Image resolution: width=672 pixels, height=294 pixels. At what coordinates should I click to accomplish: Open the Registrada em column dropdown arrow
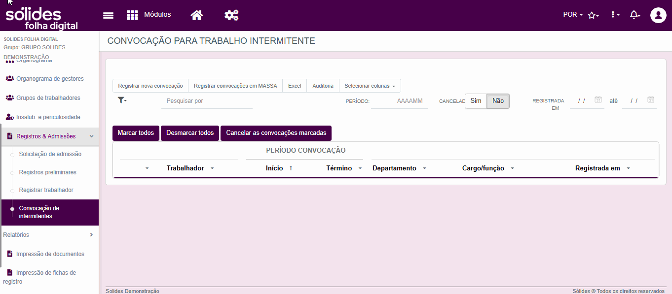(628, 168)
